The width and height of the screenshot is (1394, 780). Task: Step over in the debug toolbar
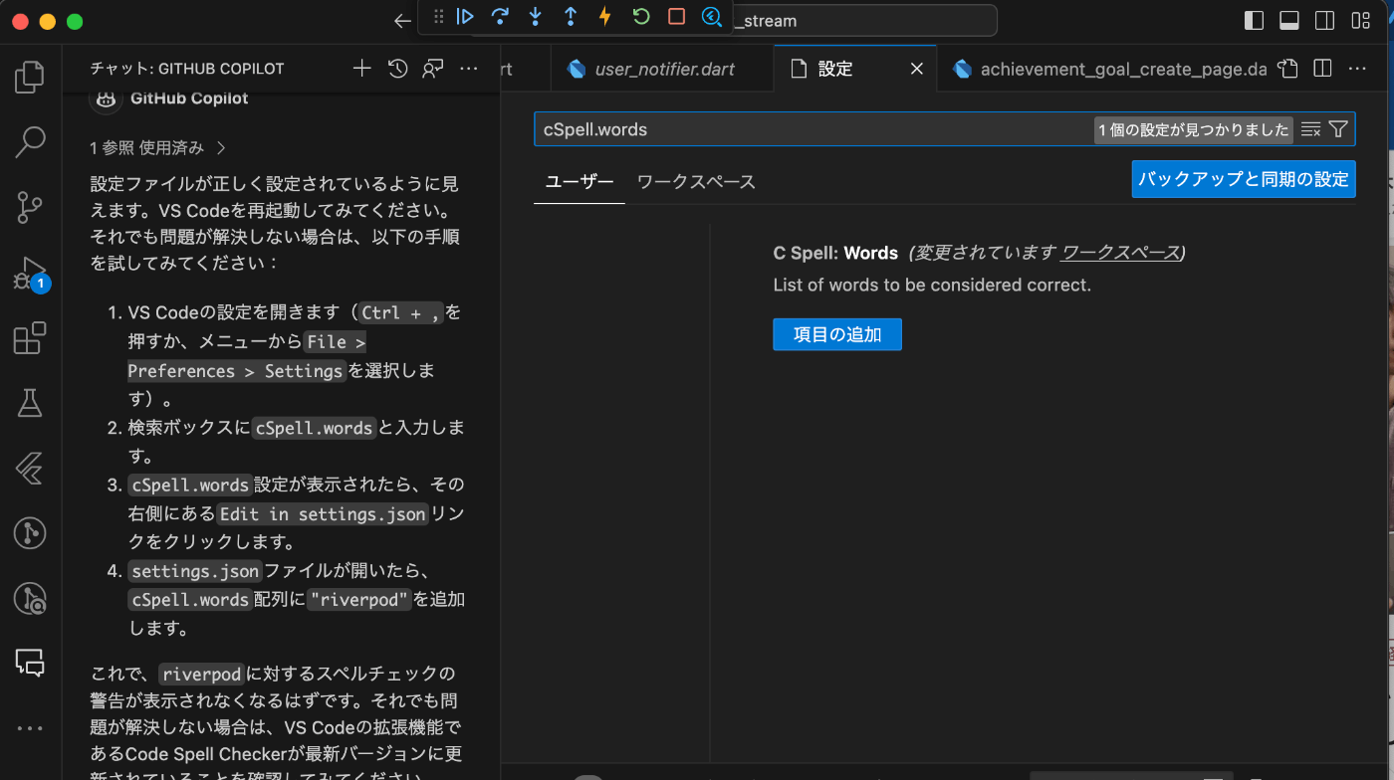click(501, 17)
